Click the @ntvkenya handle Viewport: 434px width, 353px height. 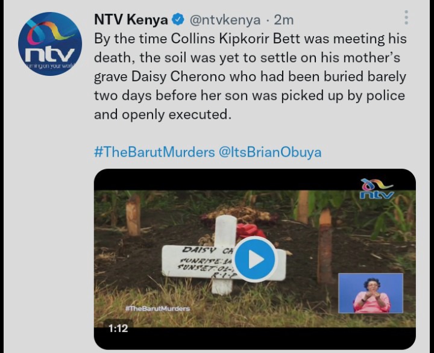tap(225, 20)
